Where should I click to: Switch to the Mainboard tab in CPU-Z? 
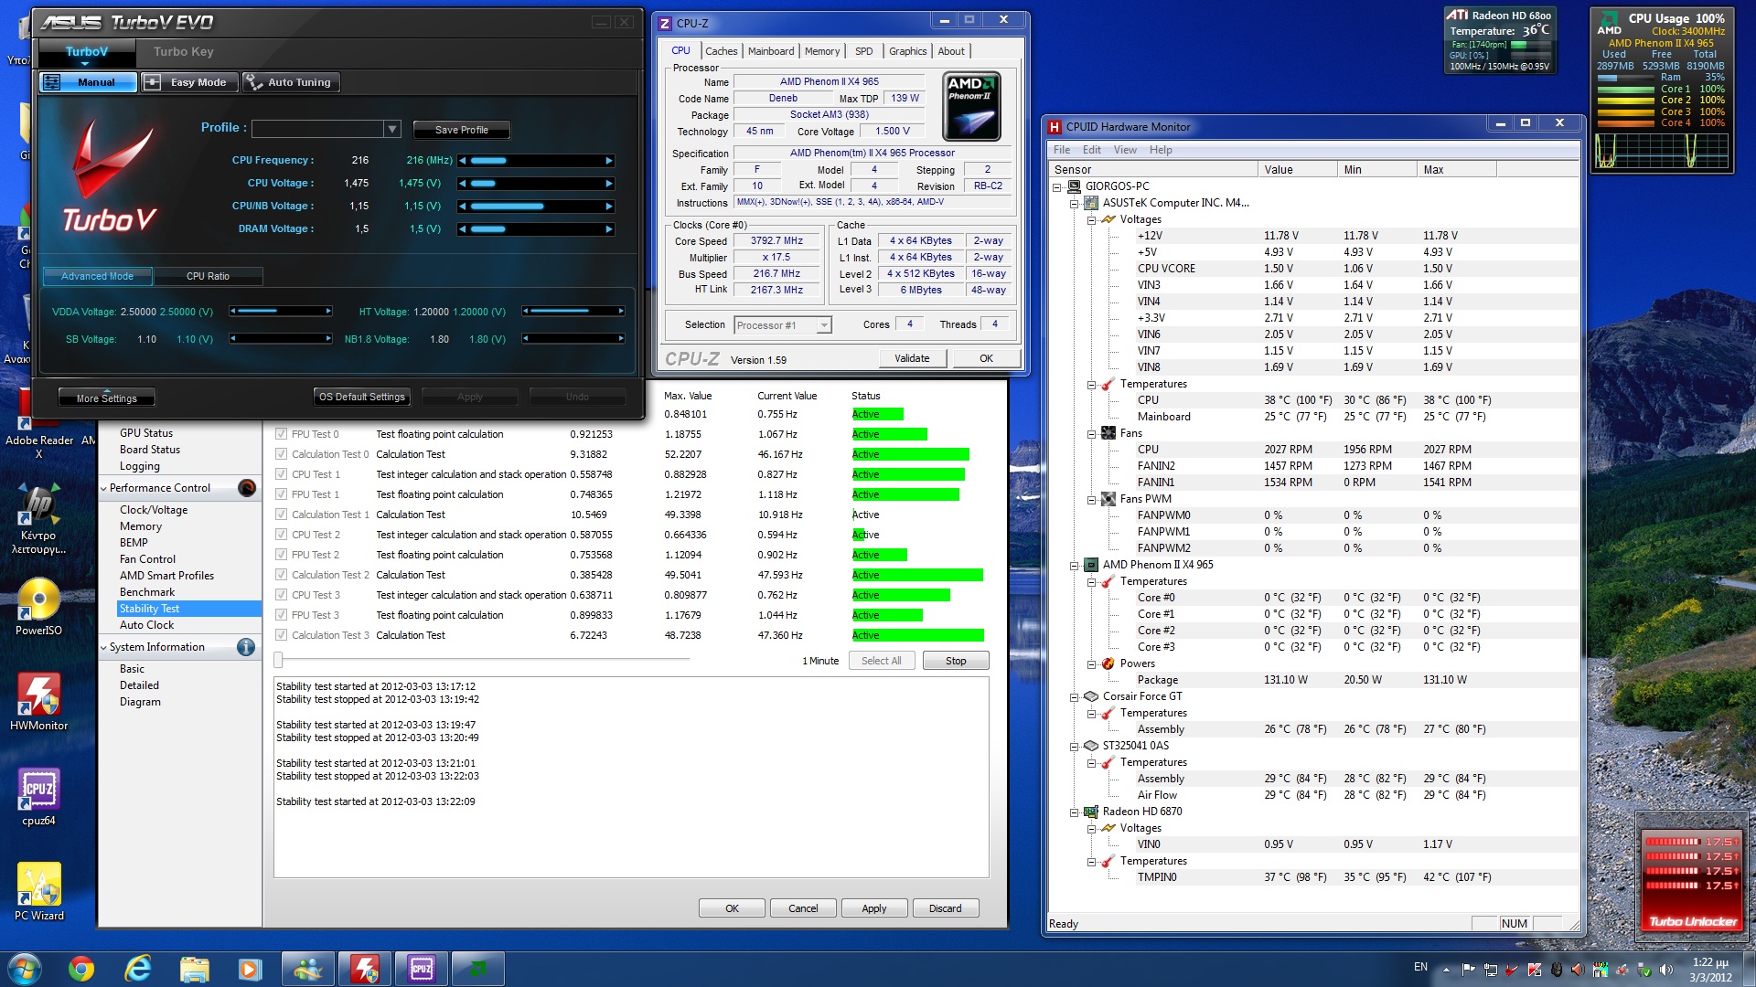771,51
